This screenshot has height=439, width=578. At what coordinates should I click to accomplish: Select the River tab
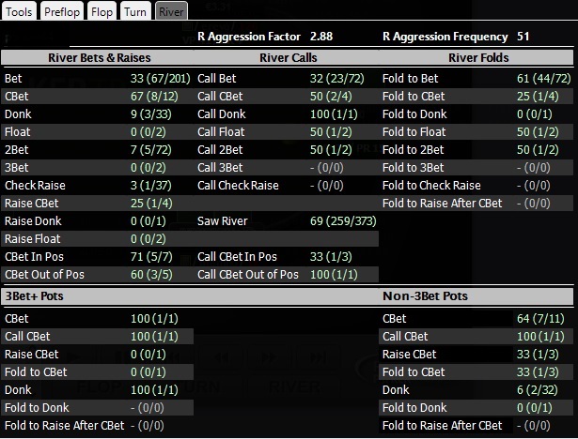tap(171, 11)
